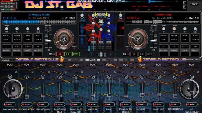Image resolution: width=202 pixels, height=113 pixels.
Task: Click right deck RESET LOOP 16 button
Action: coord(195,38)
